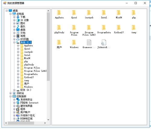Click the tree's vertical scrollbar down arrow
The image size is (151, 129).
[48, 120]
